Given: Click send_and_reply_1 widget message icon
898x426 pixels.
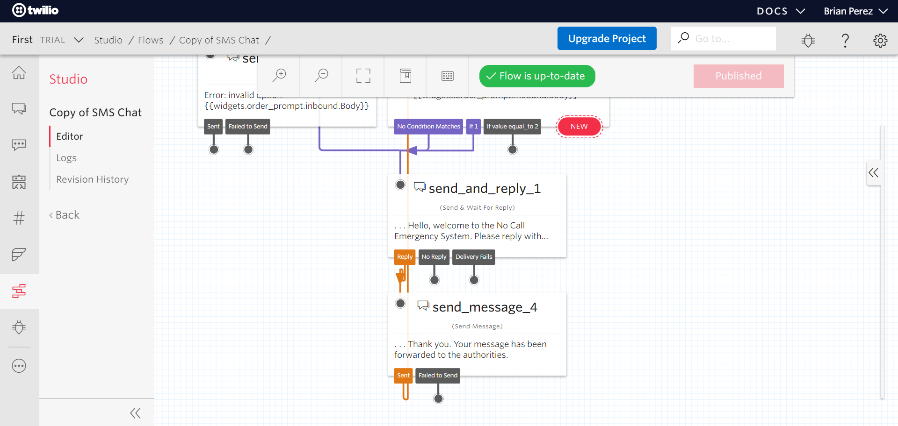Looking at the screenshot, I should (x=420, y=187).
